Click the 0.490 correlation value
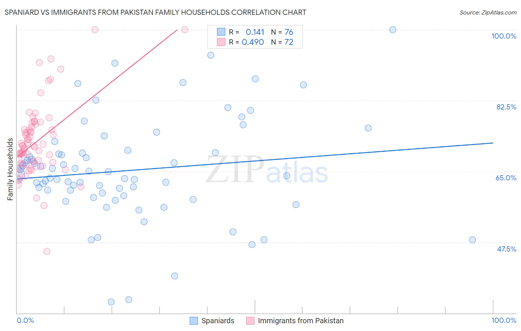This screenshot has height=331, width=521. tap(253, 42)
